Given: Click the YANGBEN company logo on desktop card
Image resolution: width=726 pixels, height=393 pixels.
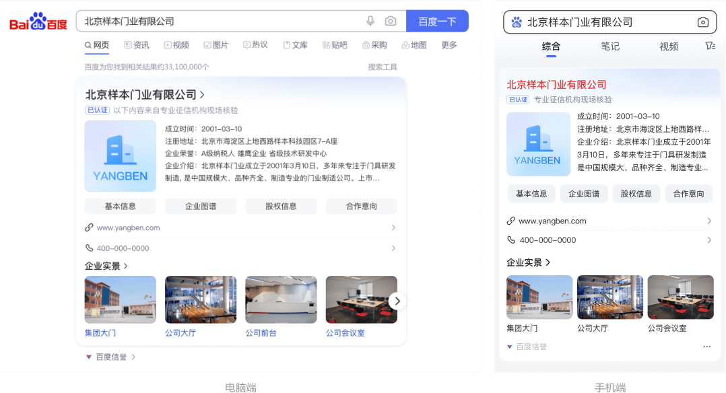Looking at the screenshot, I should click(121, 156).
